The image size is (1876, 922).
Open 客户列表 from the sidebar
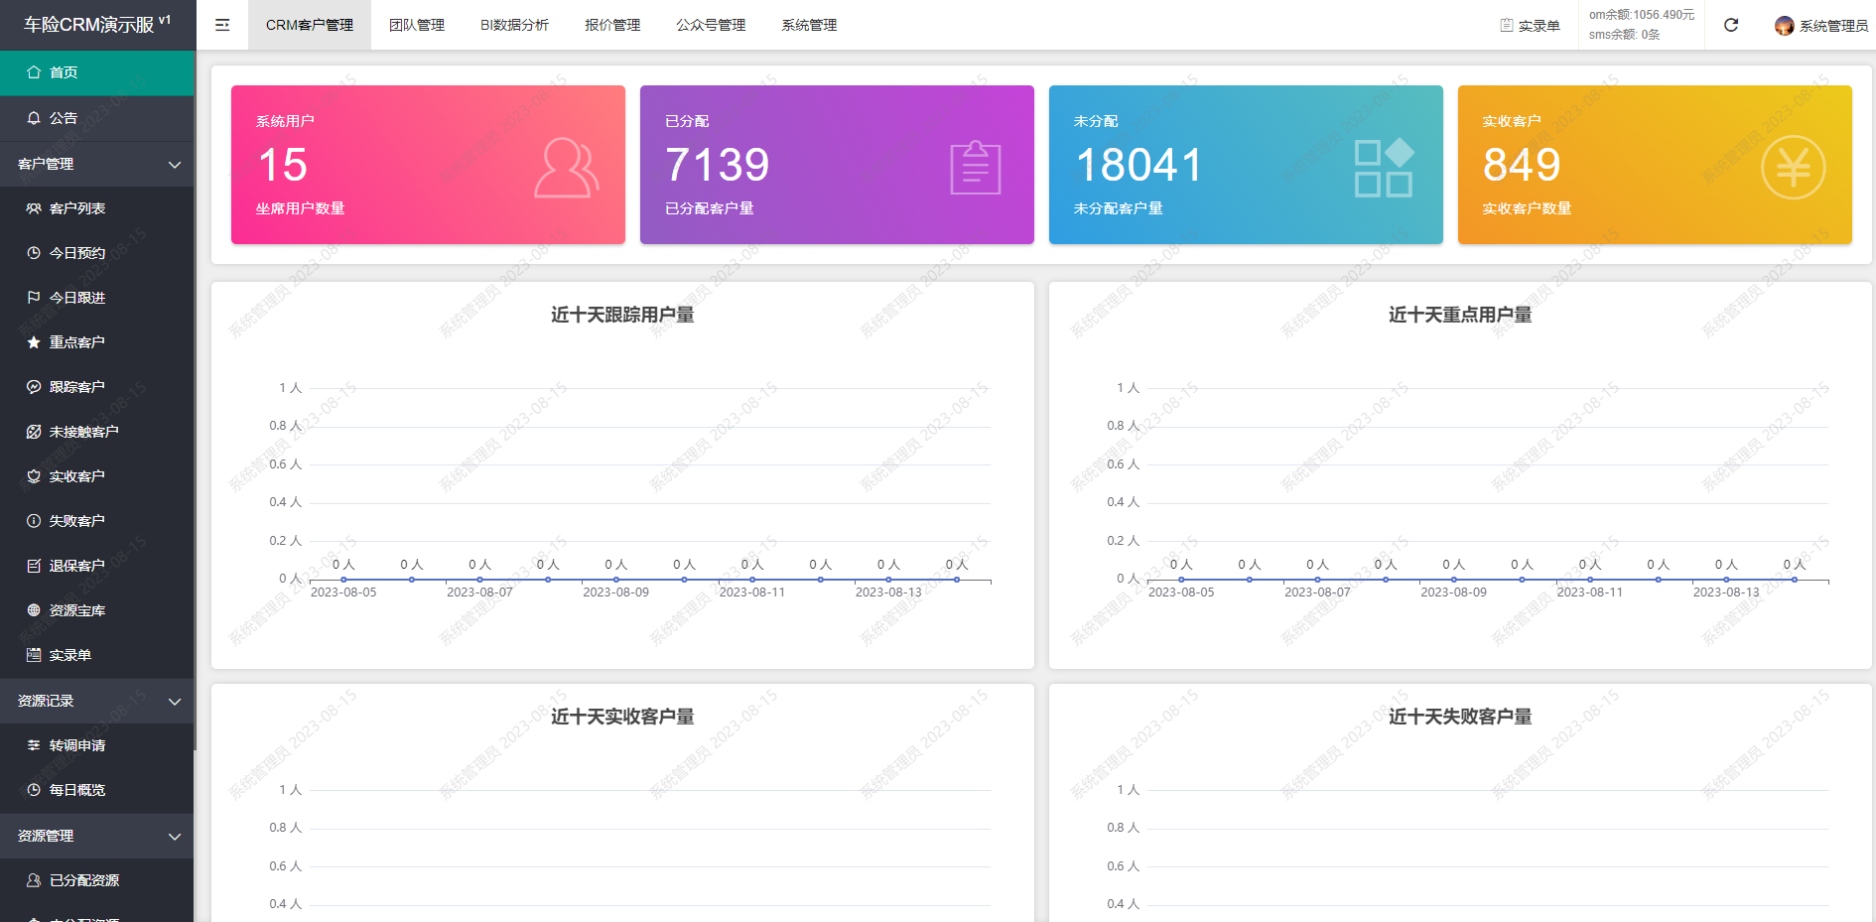(x=77, y=208)
